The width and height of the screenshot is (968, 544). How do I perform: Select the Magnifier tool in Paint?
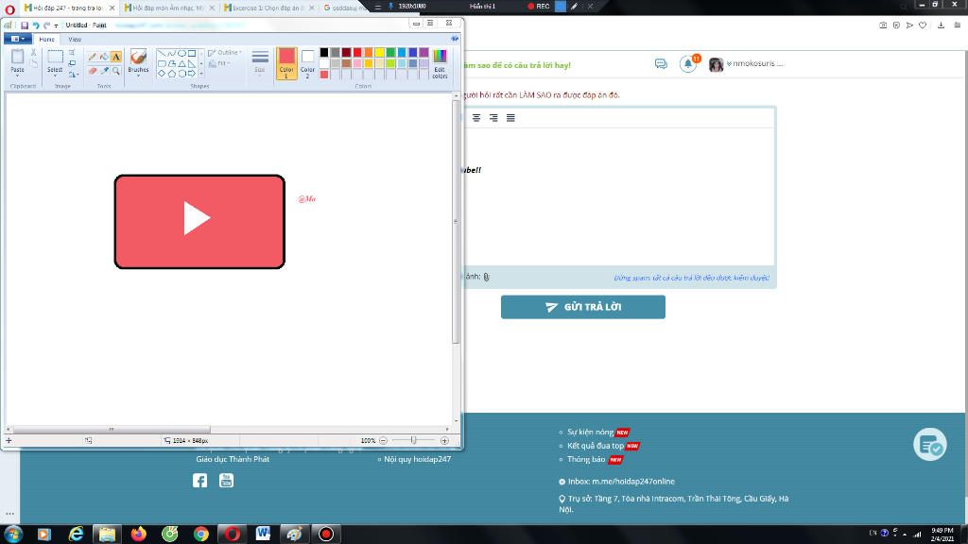pos(115,71)
